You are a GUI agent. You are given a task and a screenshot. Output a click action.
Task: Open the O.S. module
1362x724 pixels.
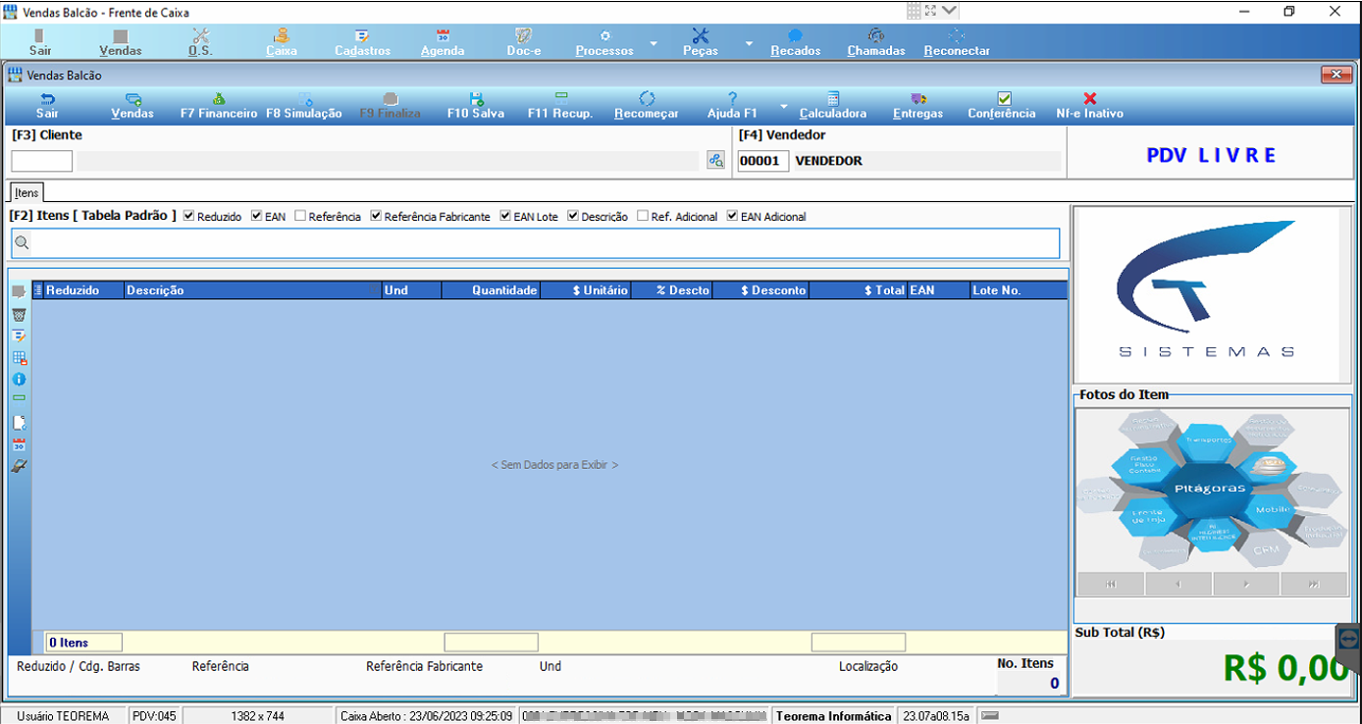click(x=201, y=42)
